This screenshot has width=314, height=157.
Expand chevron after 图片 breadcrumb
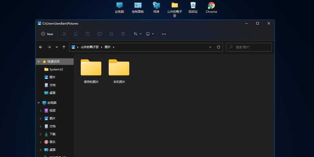coord(113,47)
